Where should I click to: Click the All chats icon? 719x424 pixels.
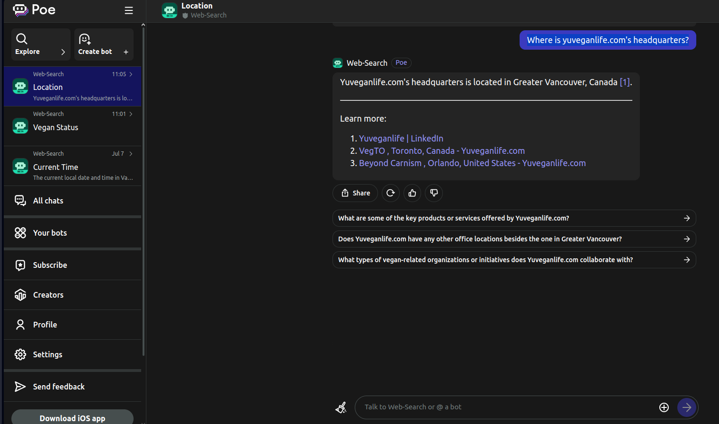20,201
